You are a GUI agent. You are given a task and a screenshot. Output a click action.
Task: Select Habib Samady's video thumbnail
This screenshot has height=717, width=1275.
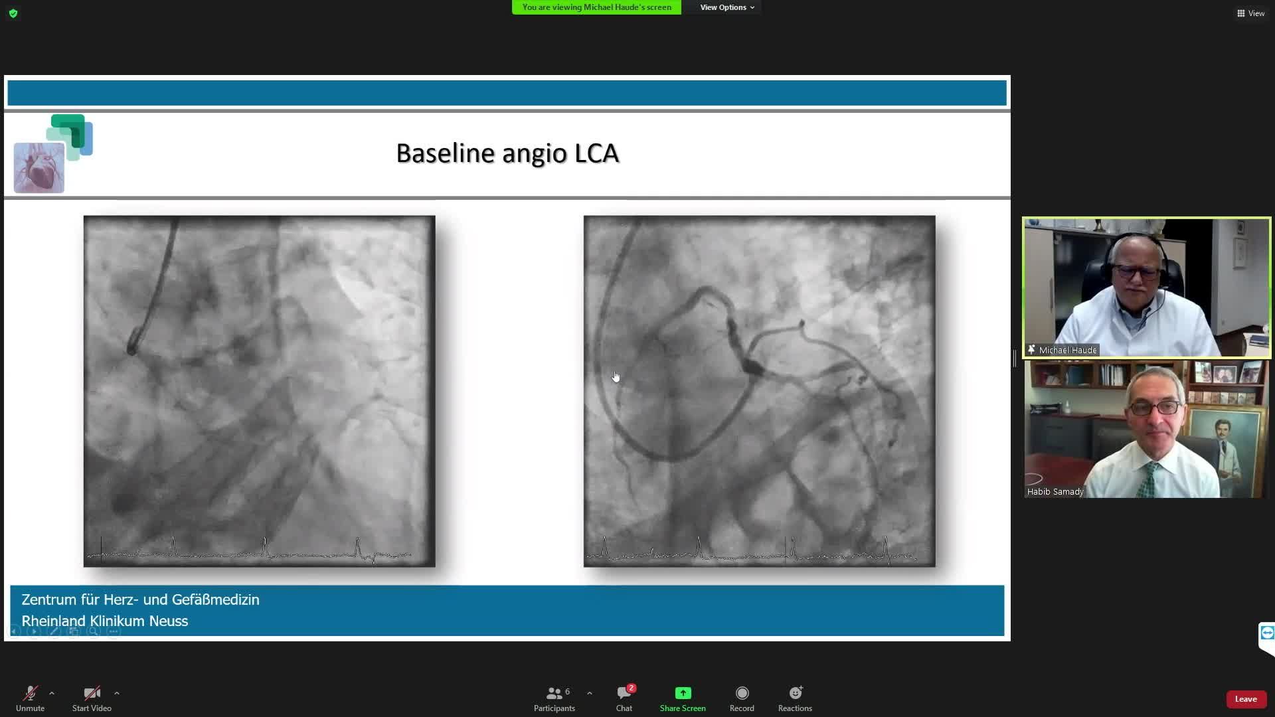click(x=1146, y=429)
